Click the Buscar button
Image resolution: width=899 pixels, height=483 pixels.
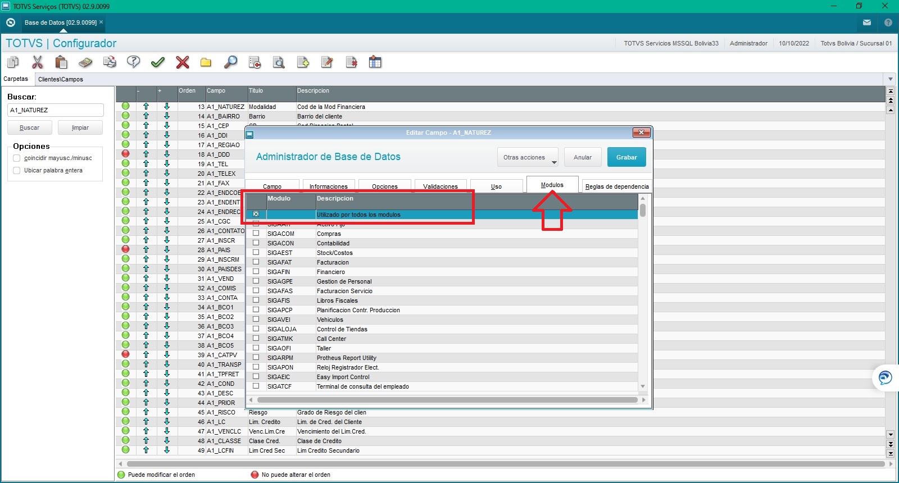pyautogui.click(x=30, y=127)
